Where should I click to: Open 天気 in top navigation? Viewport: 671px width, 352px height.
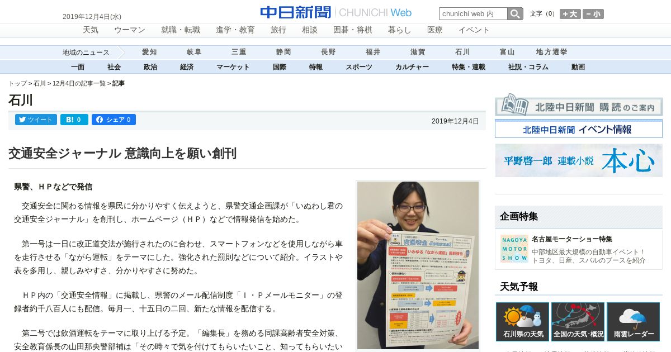[91, 30]
